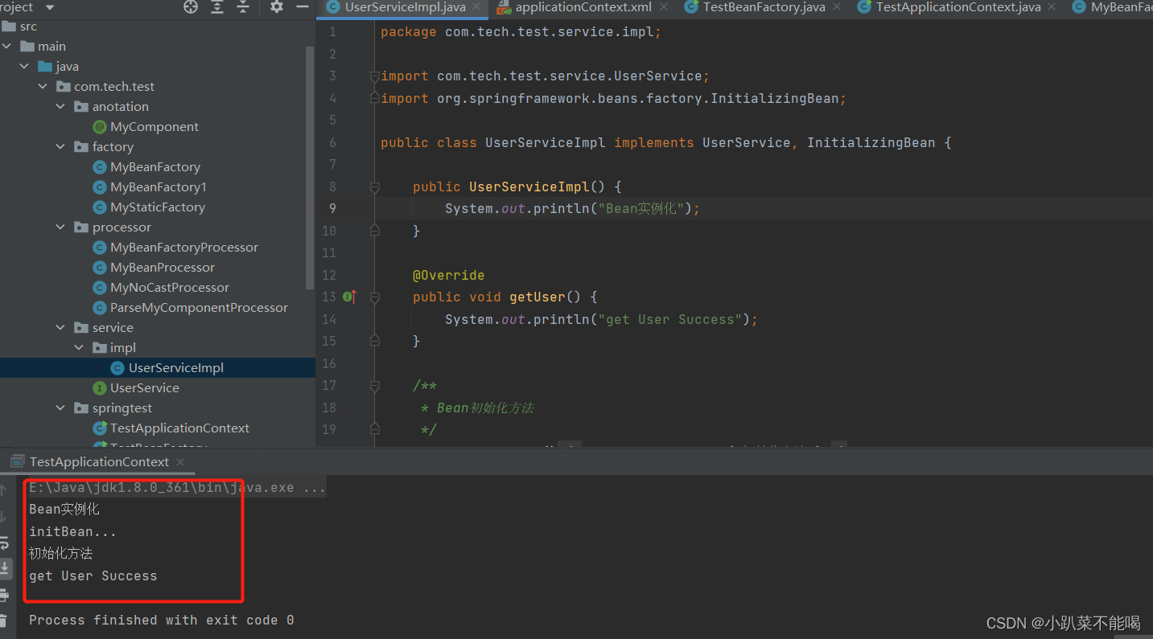Collapse the constructor fold arrow at line 8
1153x639 pixels.
373,186
